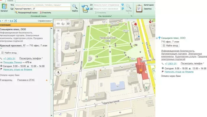Click the route planner icon left of От/До
This screenshot has height=117, width=207.
[85, 9]
